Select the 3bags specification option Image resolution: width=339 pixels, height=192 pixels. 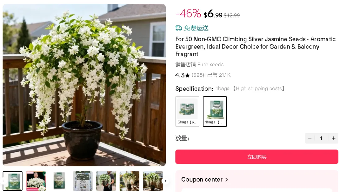pos(187,111)
